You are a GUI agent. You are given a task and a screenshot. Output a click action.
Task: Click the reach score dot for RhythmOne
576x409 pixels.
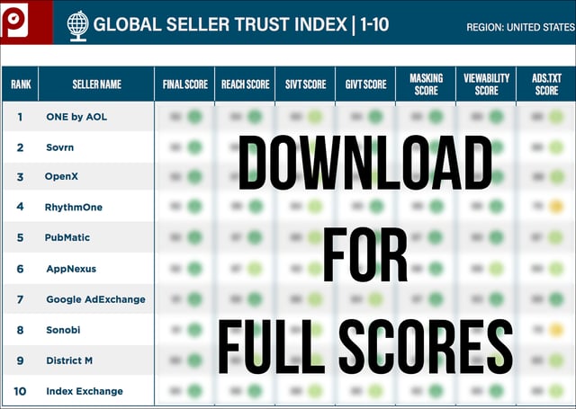[256, 207]
